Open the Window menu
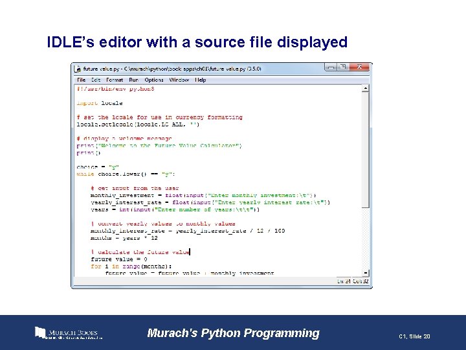 pos(179,80)
